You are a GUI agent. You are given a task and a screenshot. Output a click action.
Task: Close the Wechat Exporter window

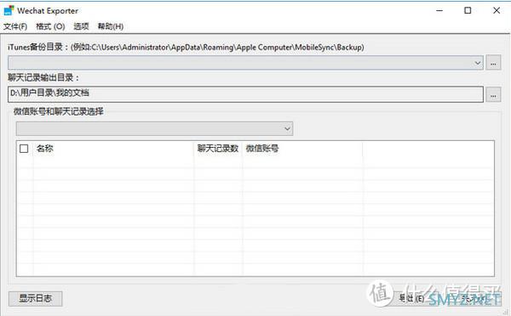497,11
